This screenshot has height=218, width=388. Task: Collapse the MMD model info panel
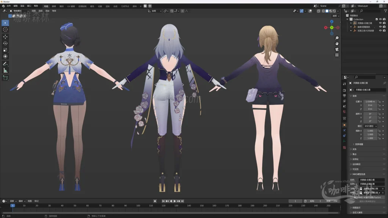tap(351, 174)
